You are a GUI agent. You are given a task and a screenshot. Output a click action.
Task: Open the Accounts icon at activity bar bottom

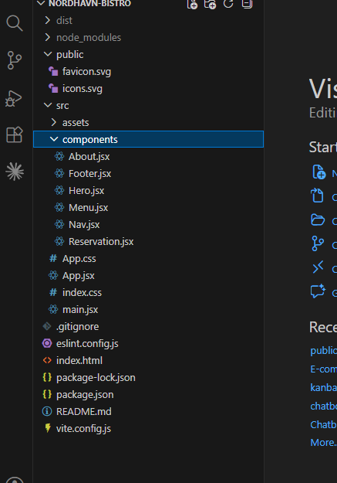tap(15, 479)
